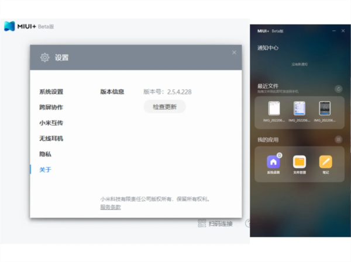Click the help question mark icon
The width and height of the screenshot is (351, 262).
(247, 223)
